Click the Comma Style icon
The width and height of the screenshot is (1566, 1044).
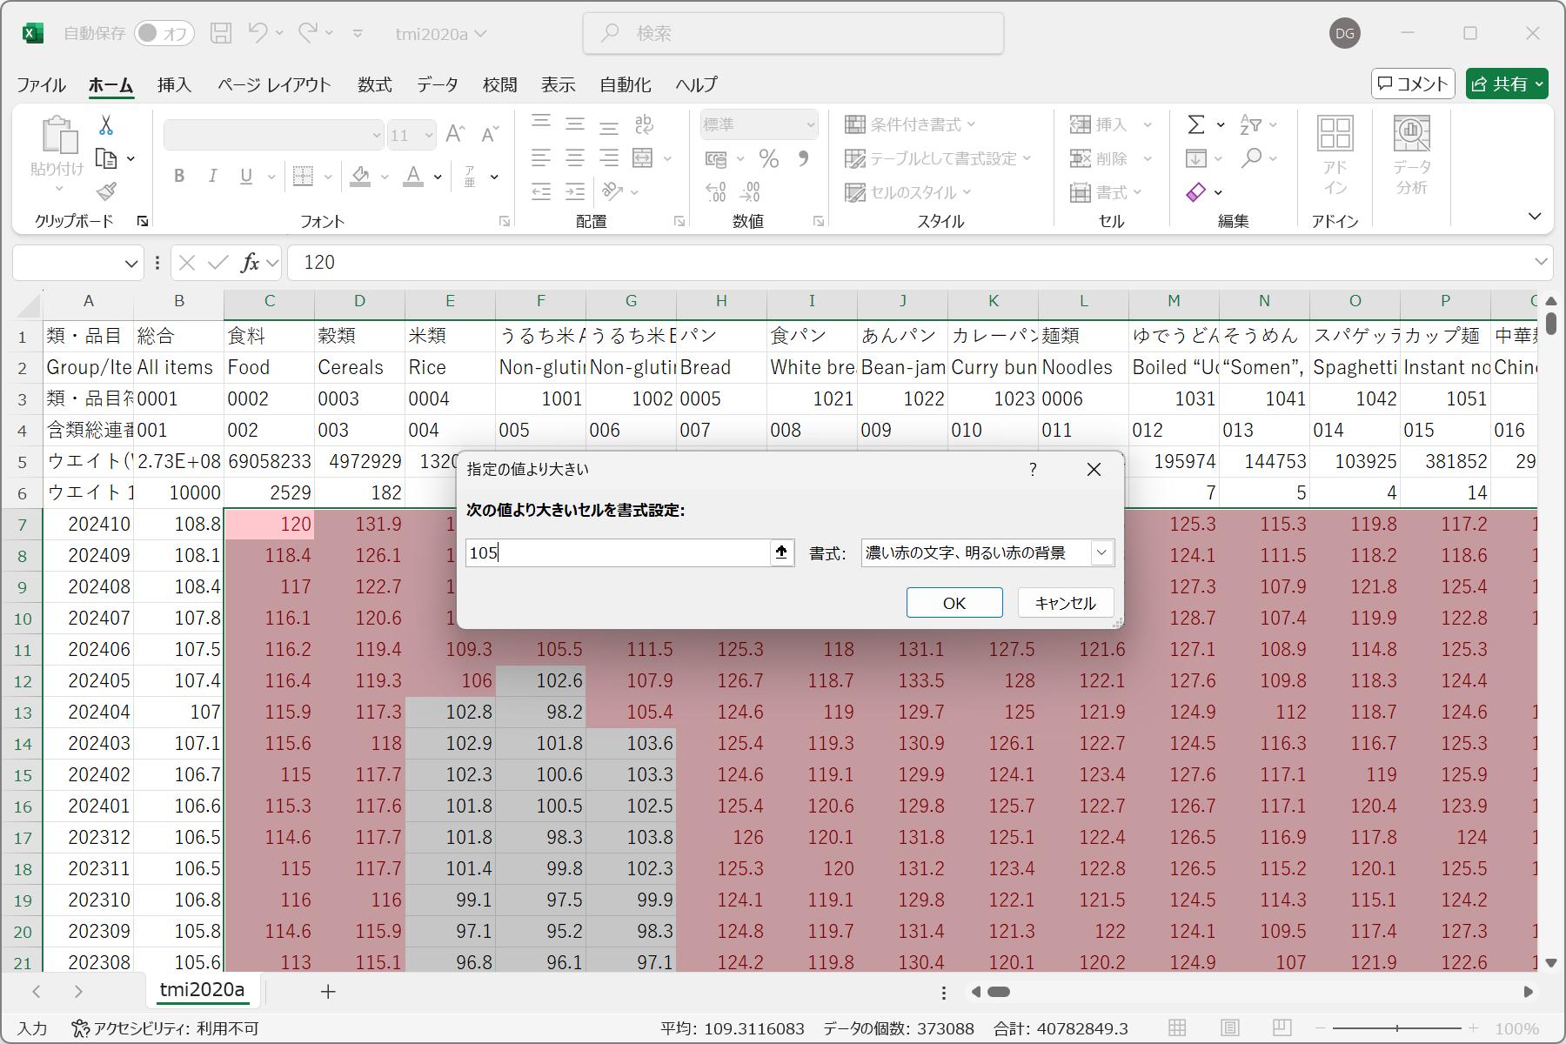coord(803,158)
